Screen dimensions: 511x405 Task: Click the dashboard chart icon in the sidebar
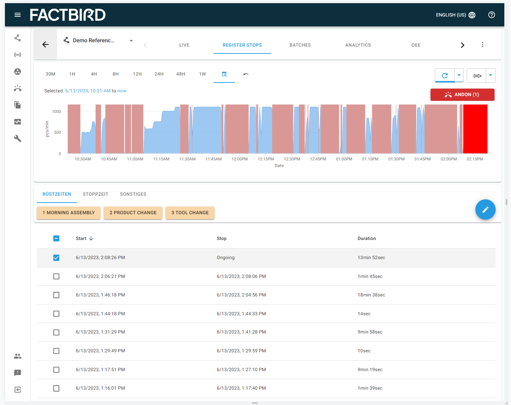(18, 122)
